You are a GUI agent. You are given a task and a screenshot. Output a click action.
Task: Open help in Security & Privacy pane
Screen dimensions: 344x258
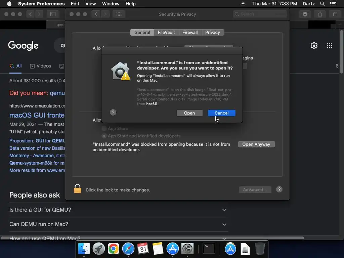(279, 189)
